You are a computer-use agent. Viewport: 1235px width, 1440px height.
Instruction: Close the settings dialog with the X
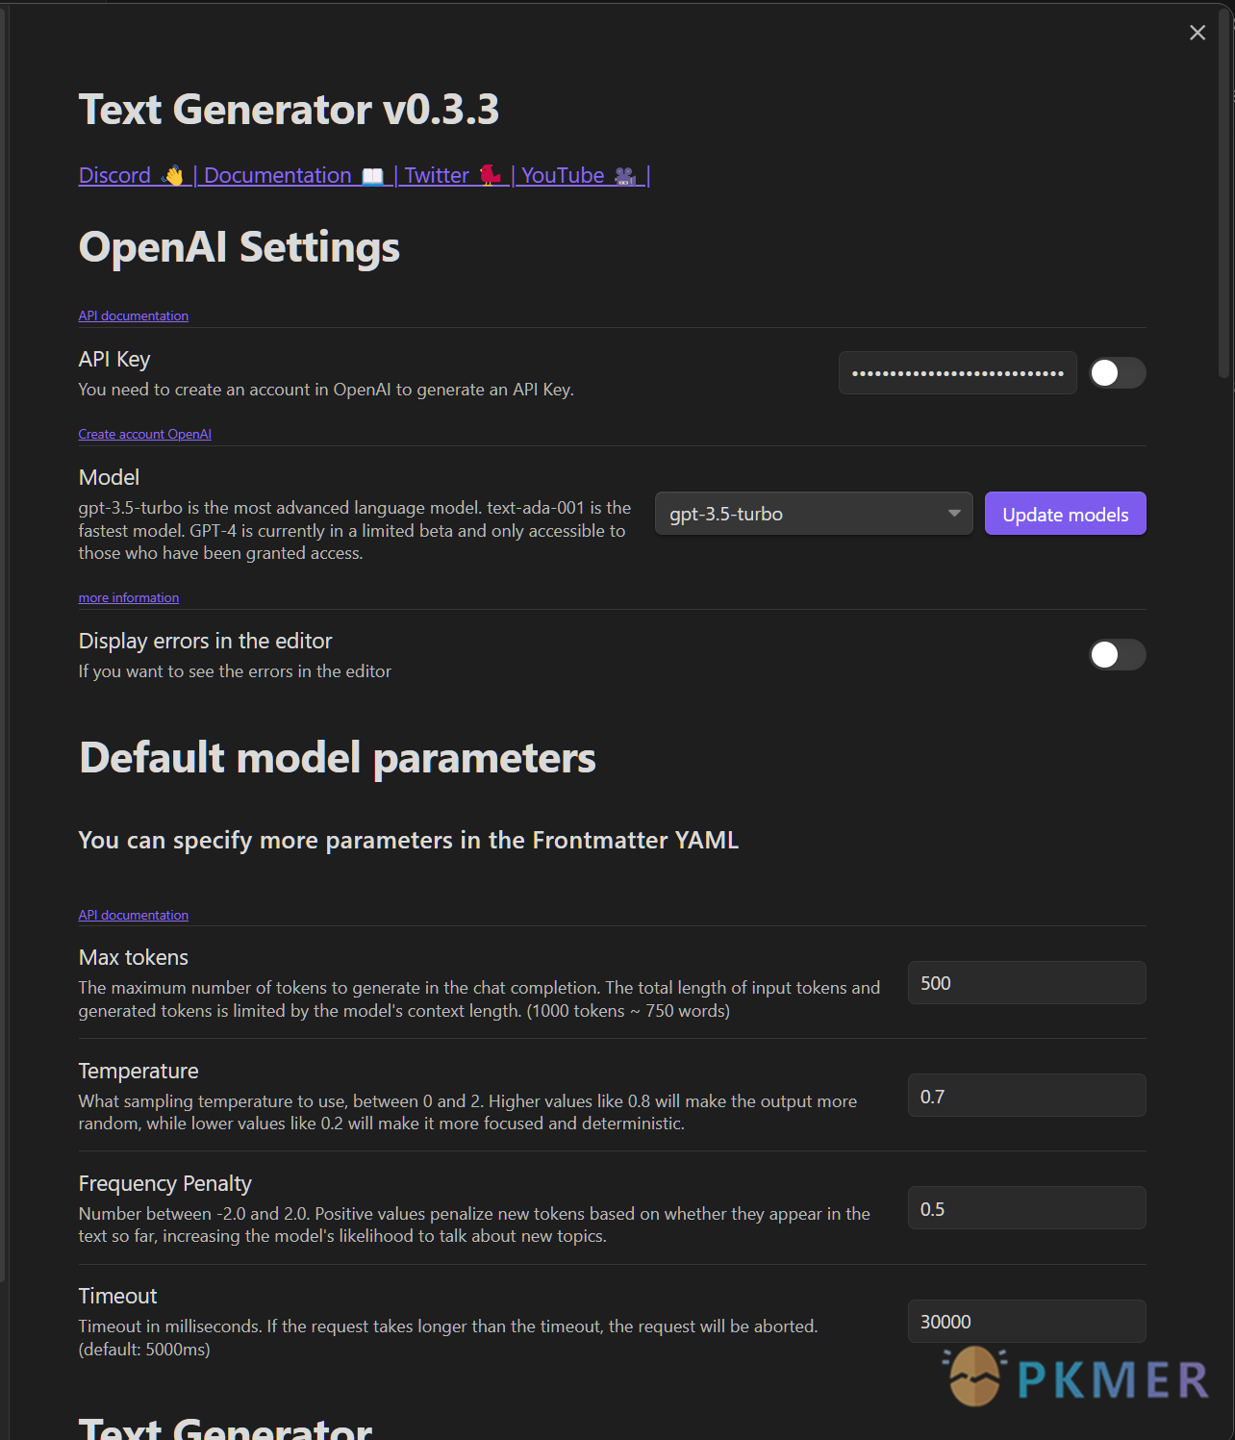(1197, 33)
